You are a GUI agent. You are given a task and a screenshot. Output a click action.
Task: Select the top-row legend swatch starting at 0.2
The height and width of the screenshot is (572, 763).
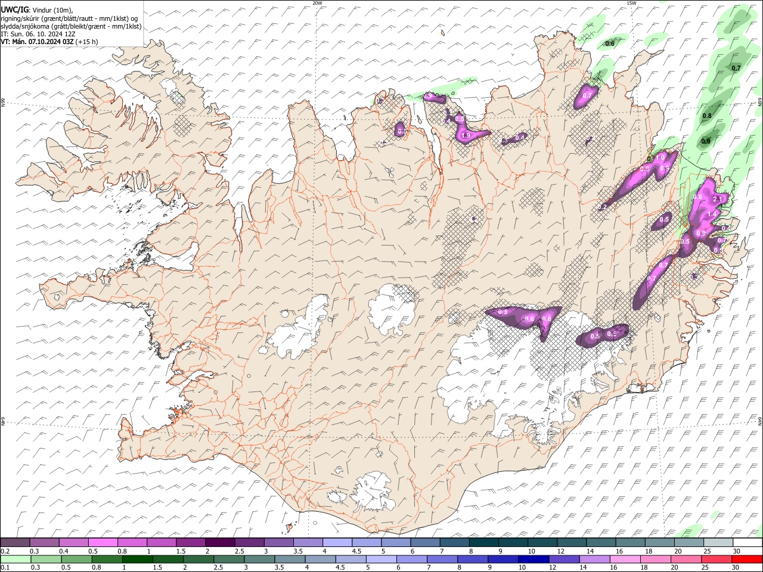15,542
